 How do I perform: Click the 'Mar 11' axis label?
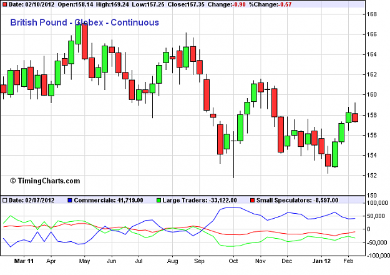click(x=24, y=261)
